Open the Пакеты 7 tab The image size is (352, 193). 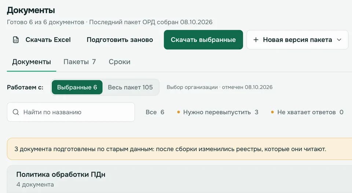[x=80, y=62]
